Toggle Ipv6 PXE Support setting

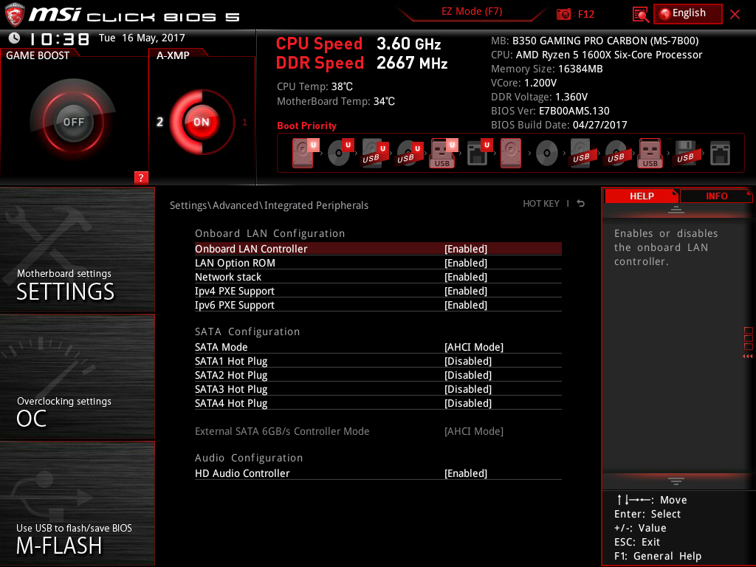tap(378, 305)
